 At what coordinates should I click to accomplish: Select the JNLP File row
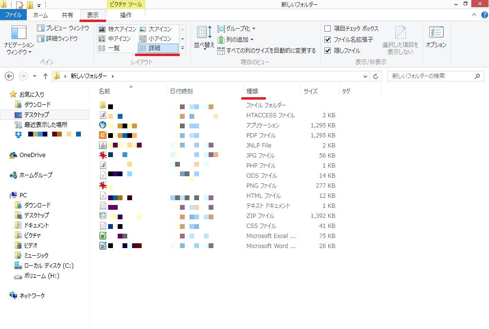coord(217,145)
